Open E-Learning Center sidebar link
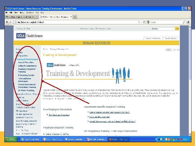 click(26, 75)
